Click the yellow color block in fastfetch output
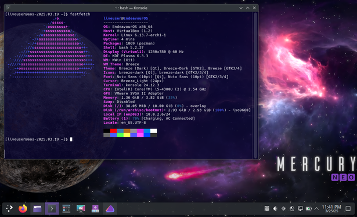 pyautogui.click(x=127, y=135)
